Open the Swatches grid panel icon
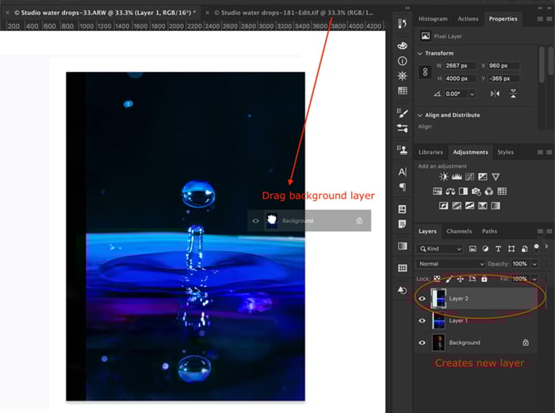 pos(402,90)
